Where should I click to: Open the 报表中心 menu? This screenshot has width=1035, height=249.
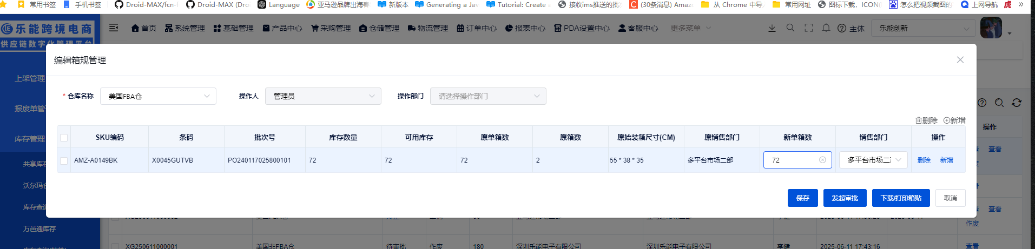(x=525, y=28)
